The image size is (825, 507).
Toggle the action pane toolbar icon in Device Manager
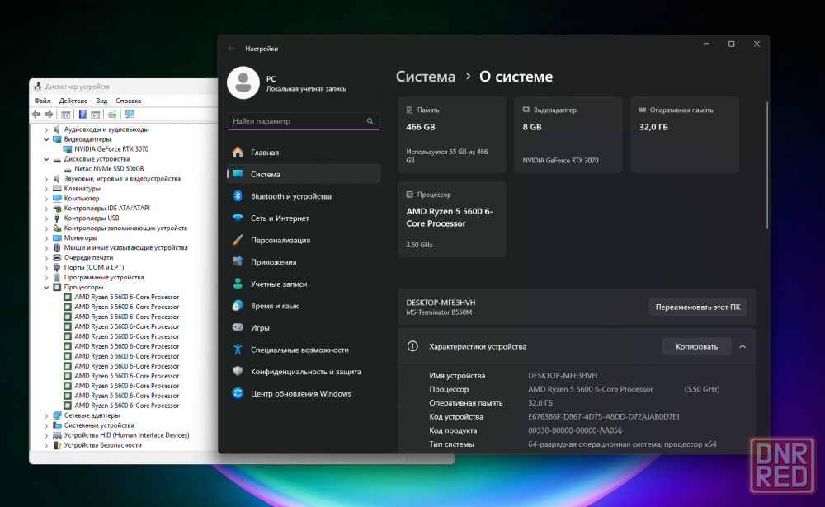click(x=95, y=114)
